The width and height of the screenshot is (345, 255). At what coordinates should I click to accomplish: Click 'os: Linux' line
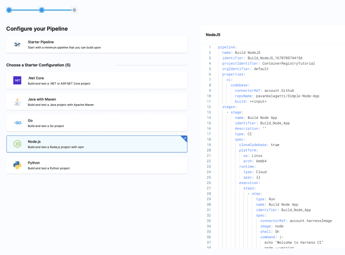pos(253,155)
